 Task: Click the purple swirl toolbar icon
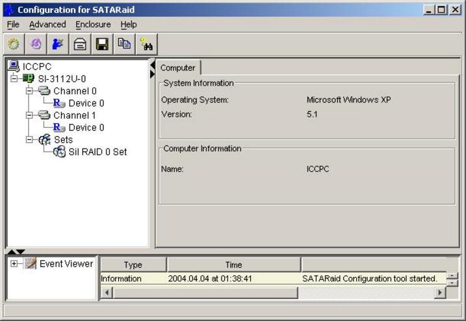pyautogui.click(x=36, y=45)
